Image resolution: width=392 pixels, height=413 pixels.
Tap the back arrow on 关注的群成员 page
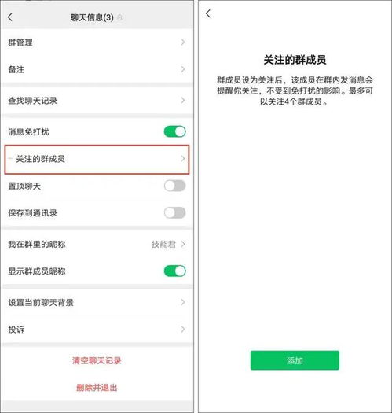(x=208, y=13)
